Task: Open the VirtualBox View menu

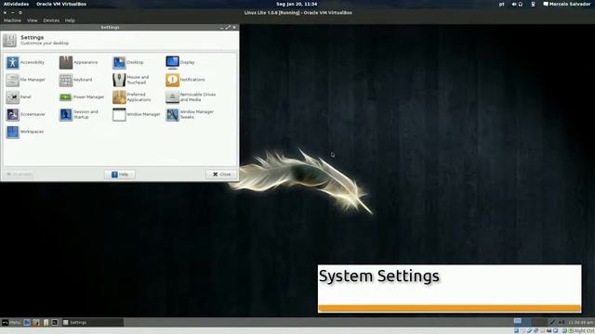Action: point(33,20)
